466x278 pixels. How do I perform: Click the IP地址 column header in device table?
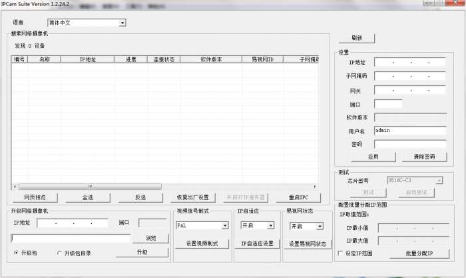[87, 59]
